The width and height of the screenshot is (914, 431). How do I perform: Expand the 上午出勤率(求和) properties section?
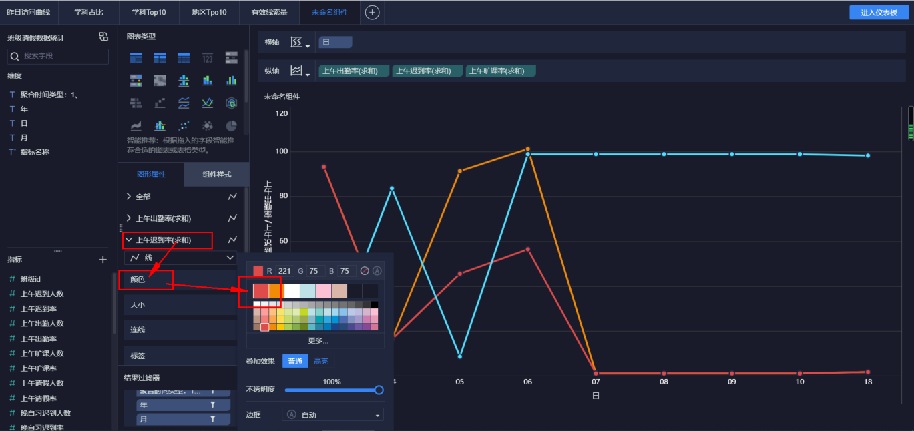129,218
